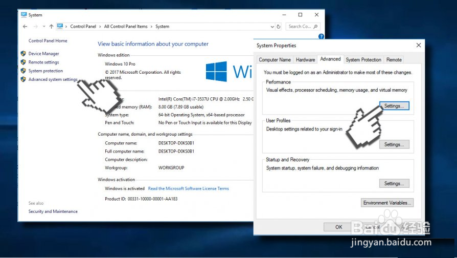The height and width of the screenshot is (258, 457).
Task: Maximize the System window
Action: tap(301, 15)
